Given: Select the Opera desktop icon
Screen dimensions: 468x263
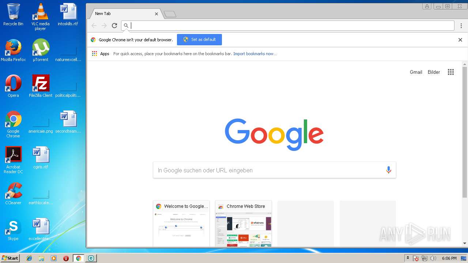Looking at the screenshot, I should [13, 86].
